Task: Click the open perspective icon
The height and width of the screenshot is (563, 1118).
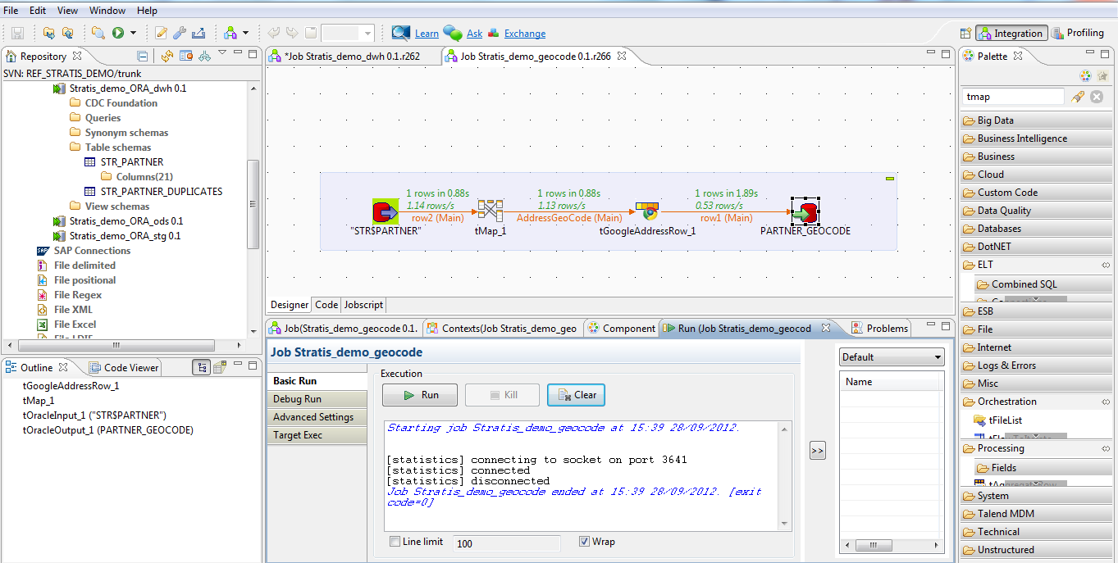Action: click(965, 34)
